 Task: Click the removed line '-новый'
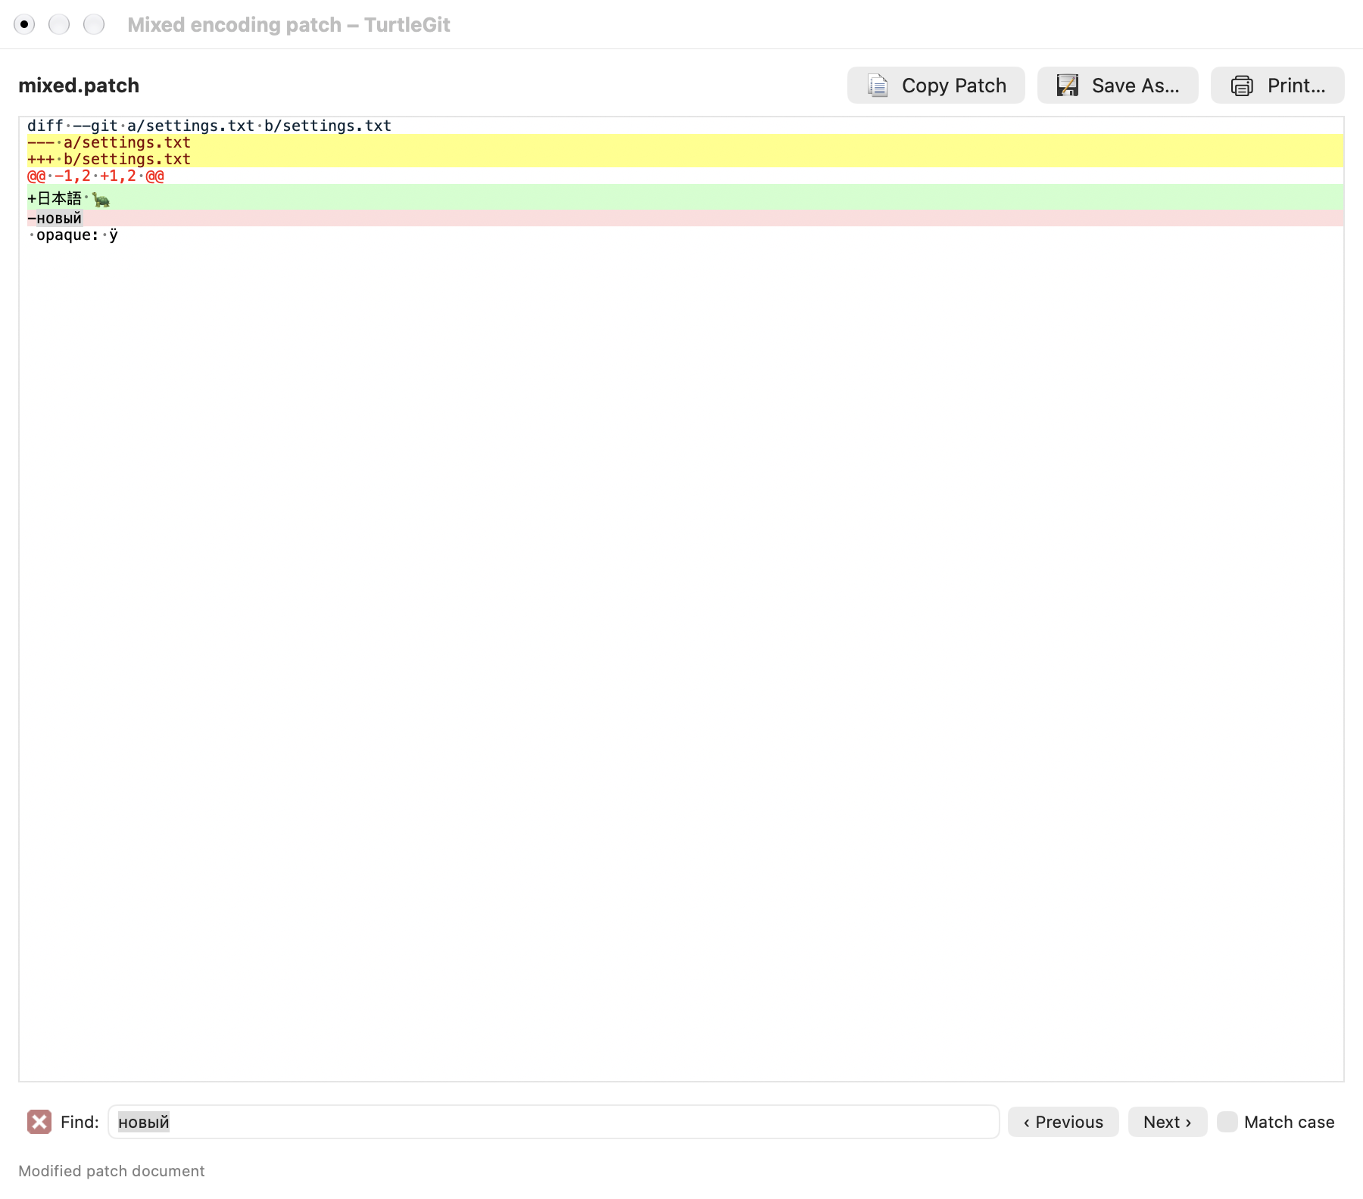685,218
